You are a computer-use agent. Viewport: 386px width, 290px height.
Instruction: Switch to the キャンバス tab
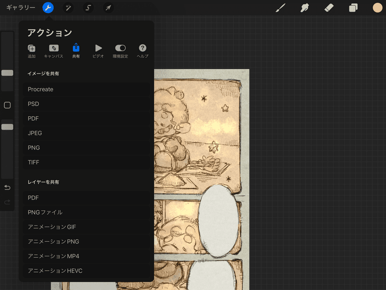[54, 51]
